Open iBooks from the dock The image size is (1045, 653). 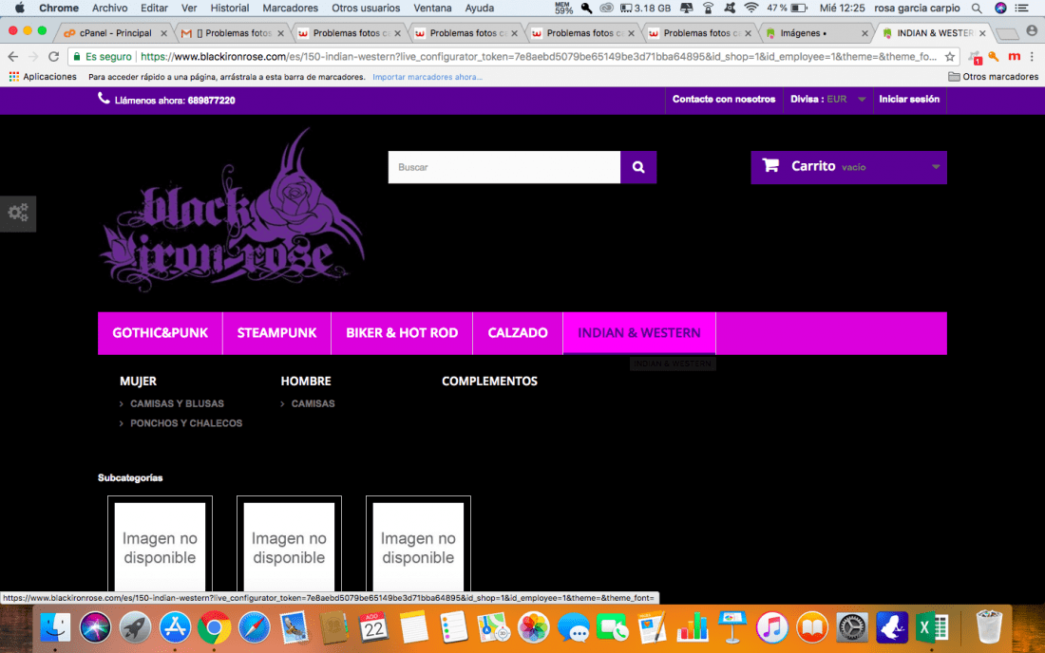click(x=811, y=627)
